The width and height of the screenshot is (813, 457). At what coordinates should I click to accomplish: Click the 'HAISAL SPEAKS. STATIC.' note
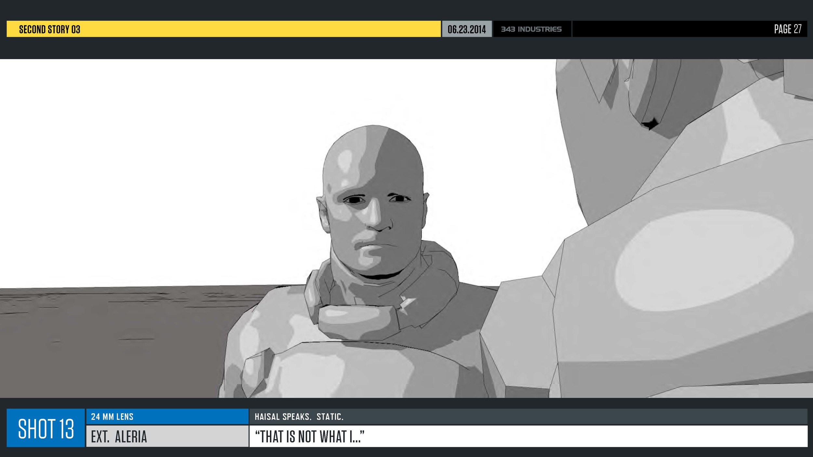[299, 417]
